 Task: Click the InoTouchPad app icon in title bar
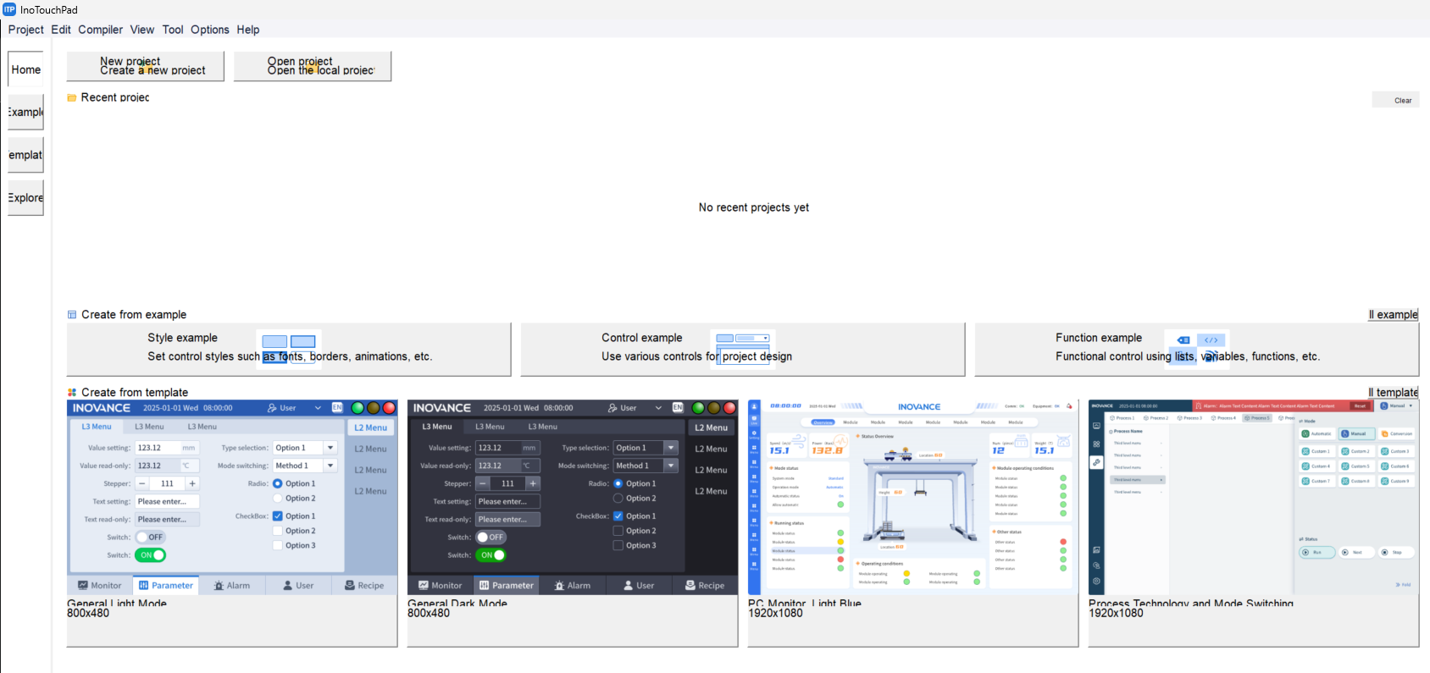tap(9, 9)
